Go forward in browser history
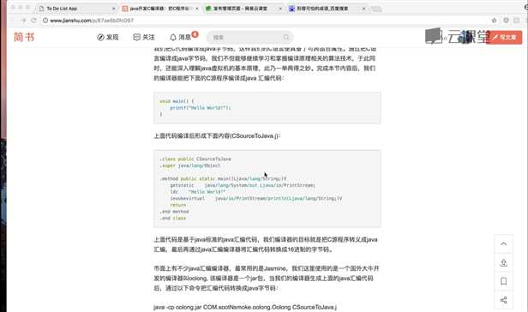The image size is (528, 312). click(23, 21)
